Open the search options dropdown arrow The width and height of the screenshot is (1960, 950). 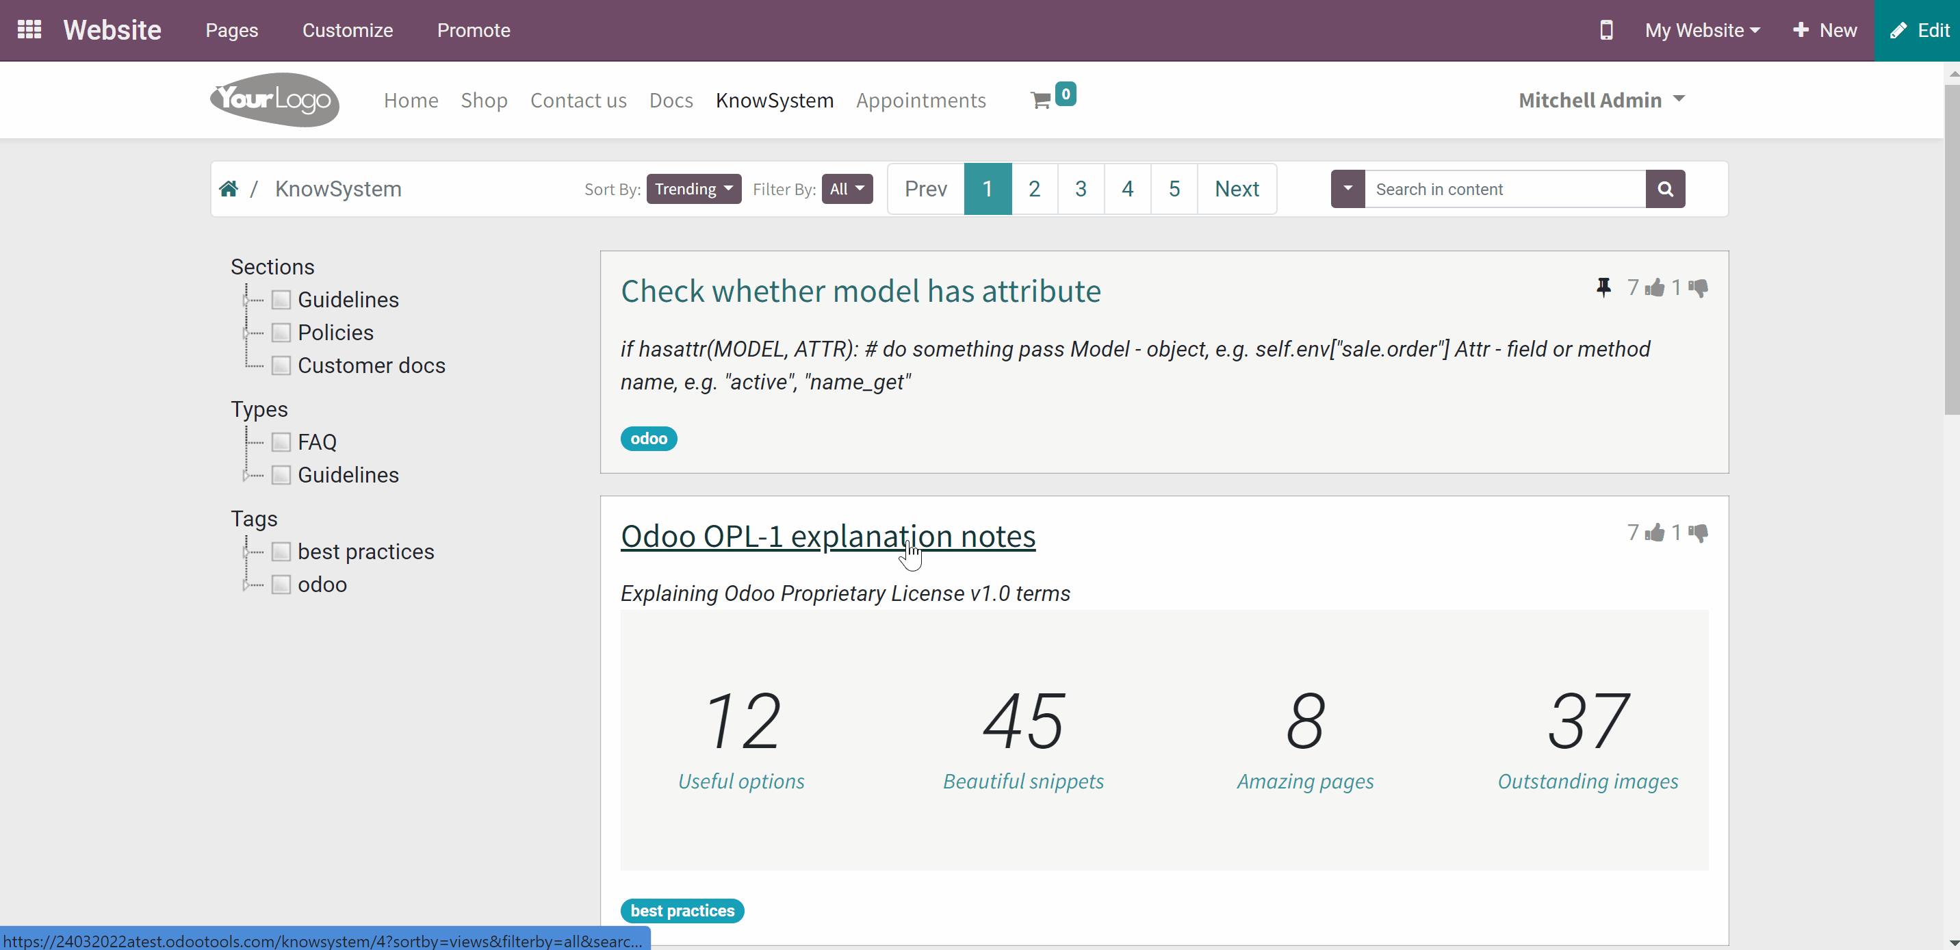1347,189
